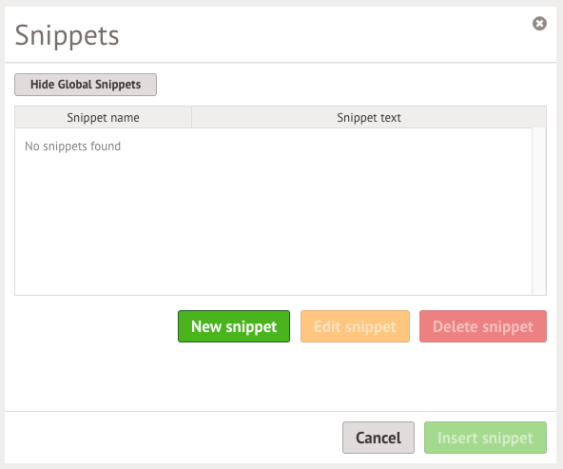Viewport: 563px width, 469px height.
Task: Cancel the Snippets dialog
Action: [x=379, y=438]
